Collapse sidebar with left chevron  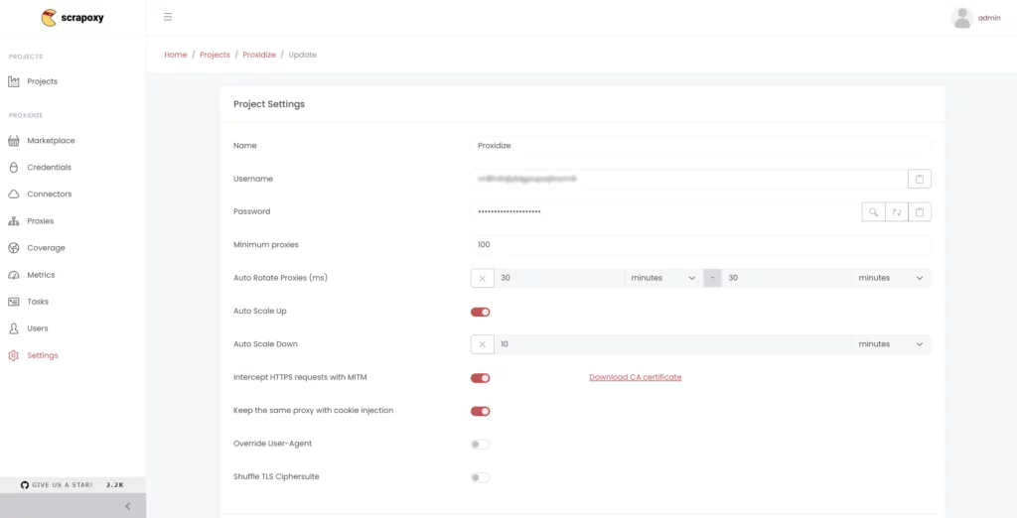pos(128,506)
